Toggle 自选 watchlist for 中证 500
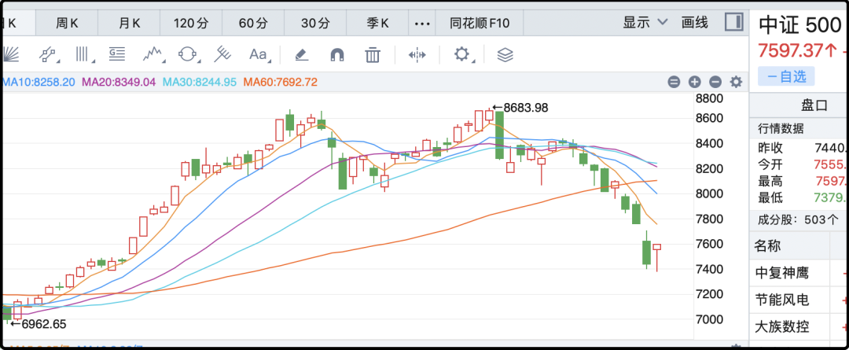 click(x=786, y=76)
